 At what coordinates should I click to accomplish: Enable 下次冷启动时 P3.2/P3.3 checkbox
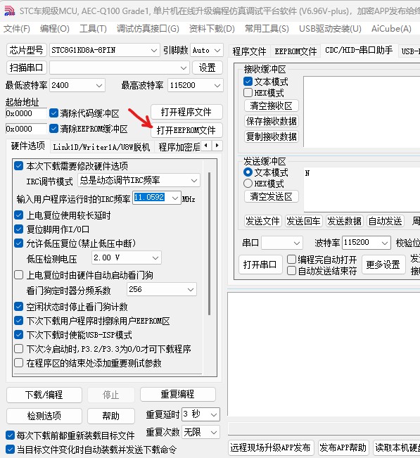coord(19,348)
